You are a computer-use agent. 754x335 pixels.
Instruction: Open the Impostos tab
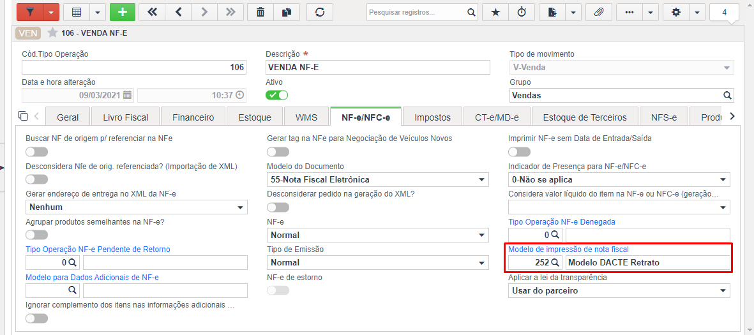click(432, 117)
